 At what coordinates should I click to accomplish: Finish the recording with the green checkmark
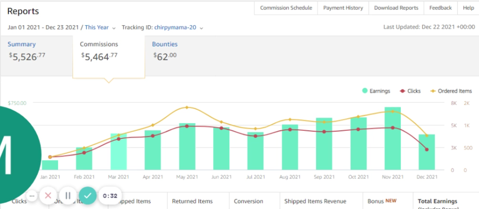tap(88, 196)
